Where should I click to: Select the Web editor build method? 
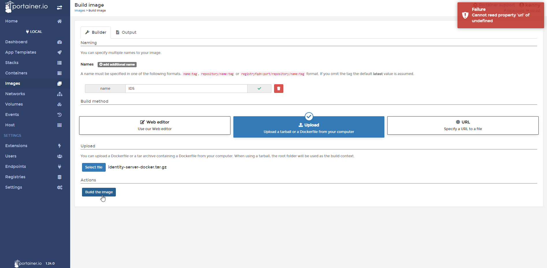click(155, 125)
